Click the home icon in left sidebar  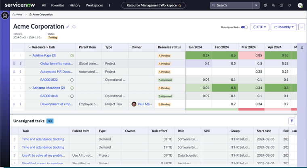(5, 16)
